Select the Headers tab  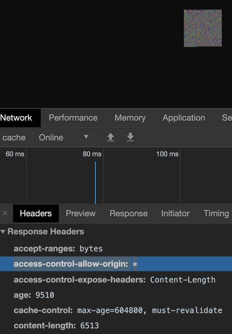tap(36, 213)
